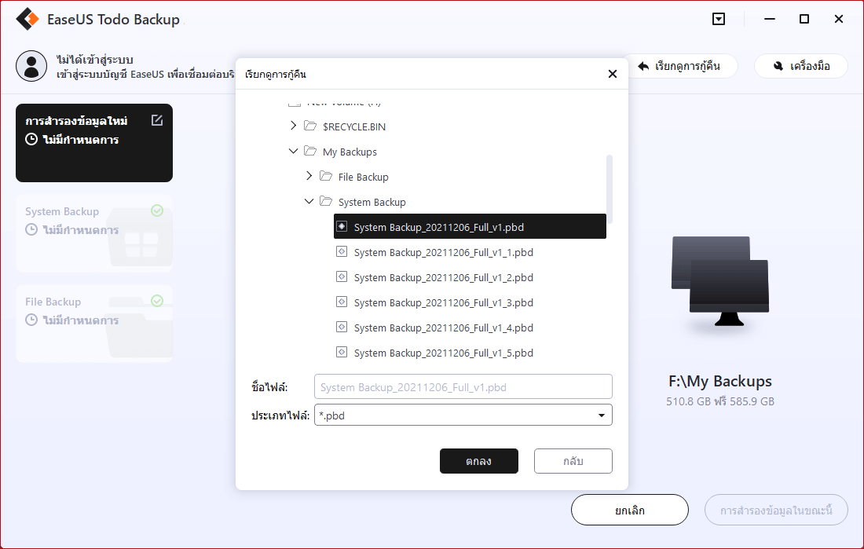Screen dimensions: 864x549
Task: Click the green check icon on System Backup card
Action: (x=157, y=210)
